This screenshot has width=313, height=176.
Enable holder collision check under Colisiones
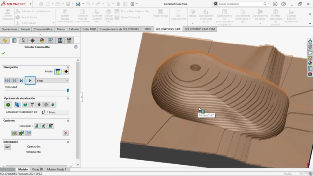click(44, 126)
